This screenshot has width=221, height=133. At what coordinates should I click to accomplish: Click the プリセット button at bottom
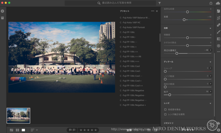pos(188,130)
